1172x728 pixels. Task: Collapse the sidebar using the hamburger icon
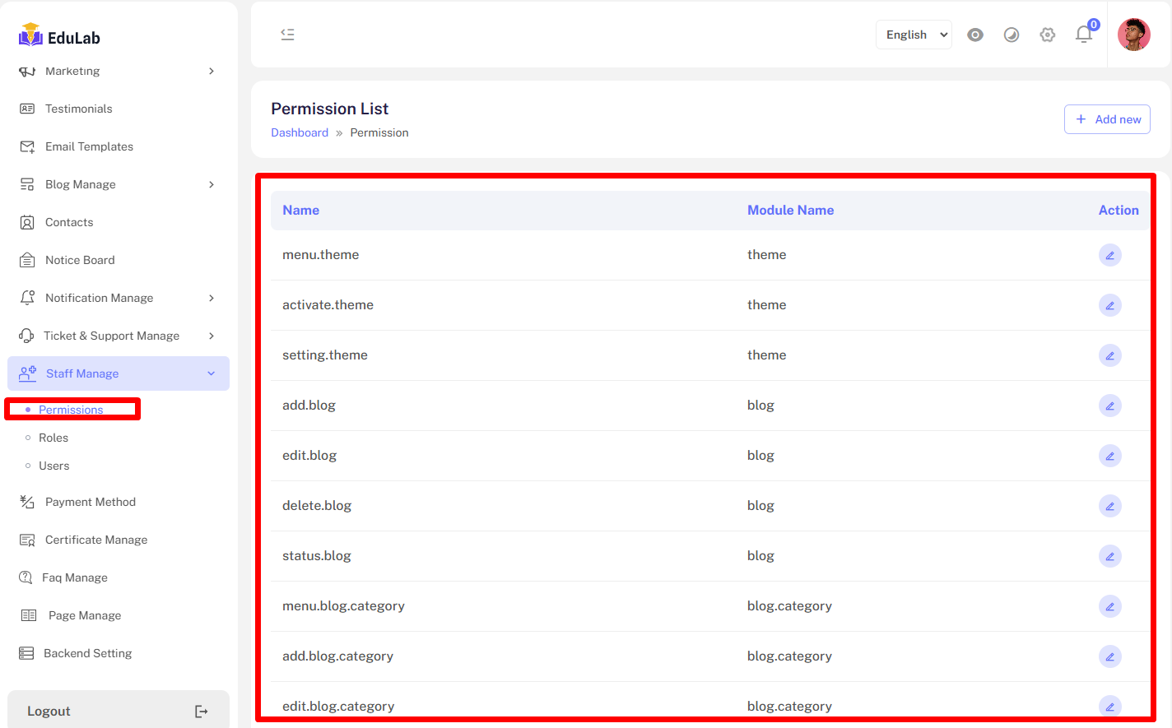287,35
